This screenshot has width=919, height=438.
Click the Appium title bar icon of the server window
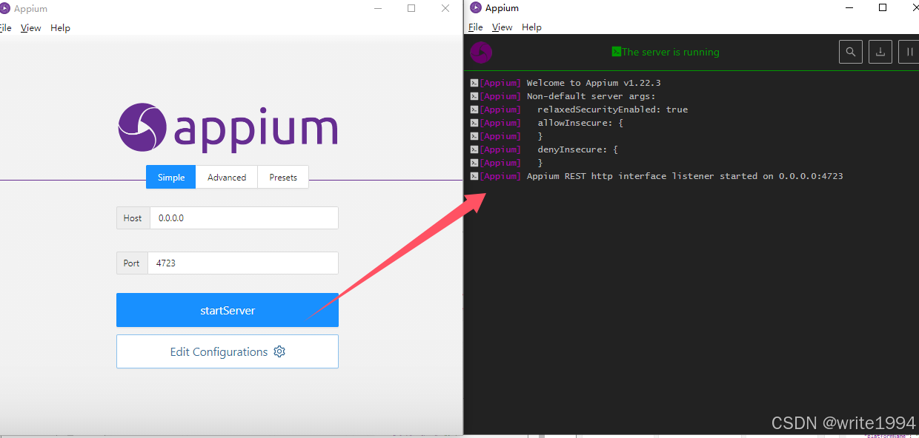click(x=475, y=7)
